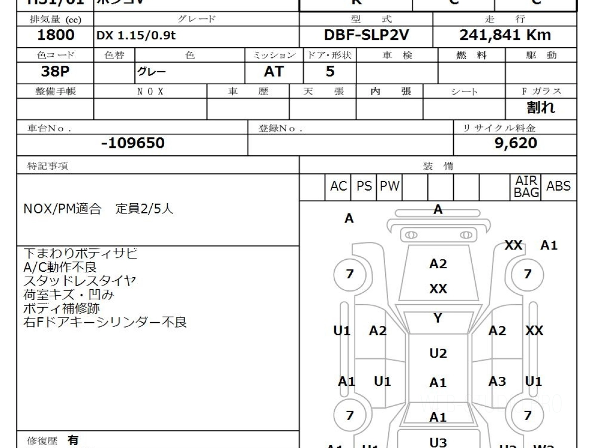This screenshot has height=448, width=597.
Task: Select the F glass value 割れ
Action: [x=541, y=108]
